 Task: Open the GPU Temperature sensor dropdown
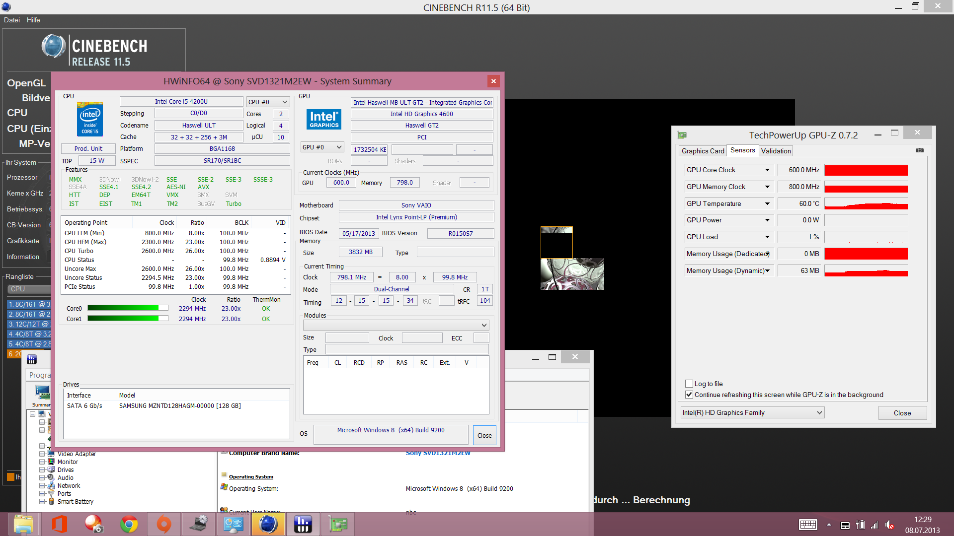pos(767,204)
